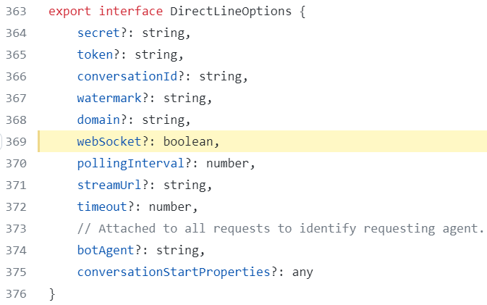Image resolution: width=487 pixels, height=305 pixels.
Task: Click the conversationId property name
Action: [127, 77]
